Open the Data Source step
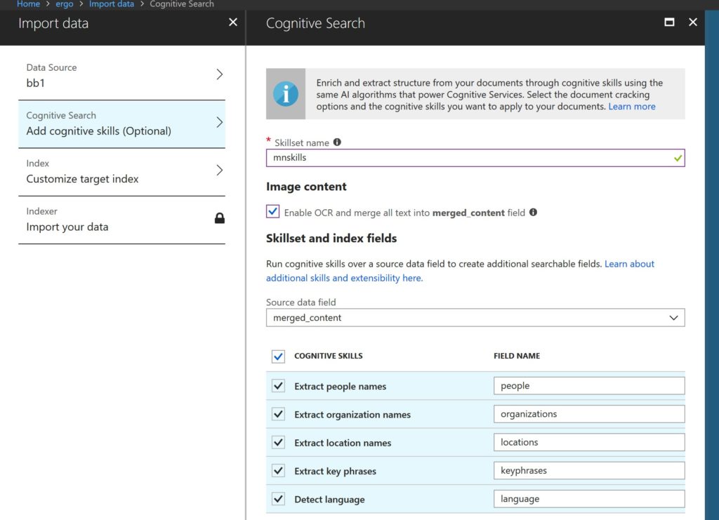 pyautogui.click(x=121, y=76)
